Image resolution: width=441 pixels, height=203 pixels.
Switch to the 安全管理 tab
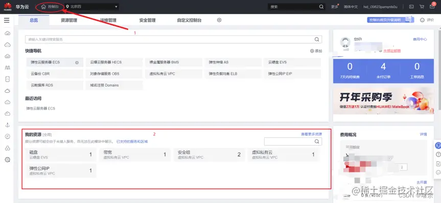[x=147, y=20]
